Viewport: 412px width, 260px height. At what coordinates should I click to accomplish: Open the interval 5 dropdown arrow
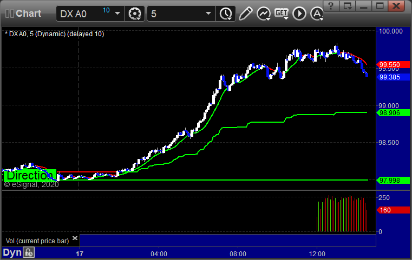[208, 14]
